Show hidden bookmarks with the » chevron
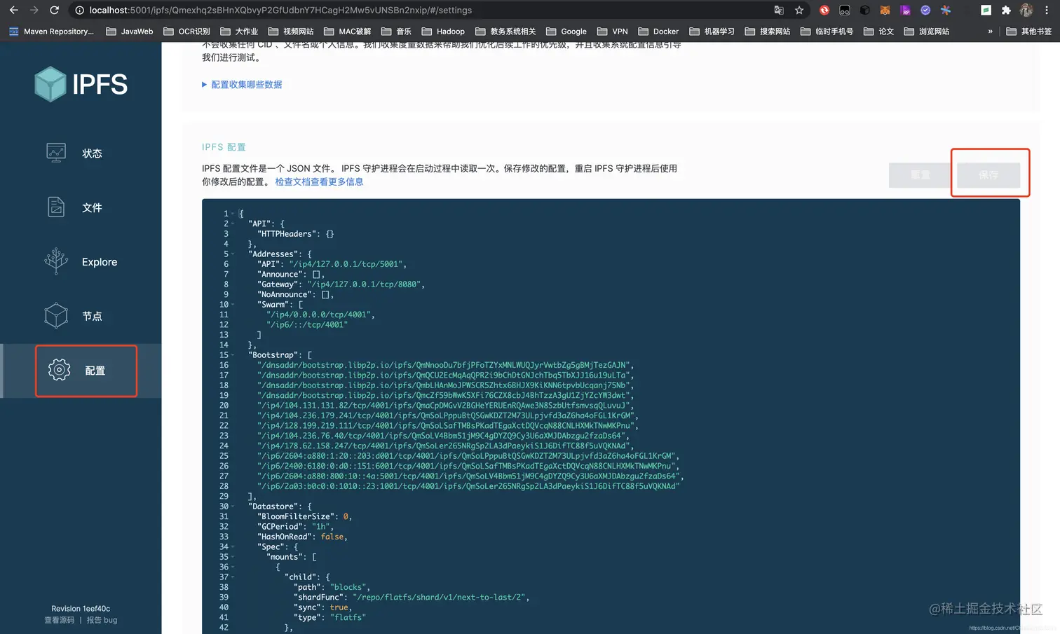Screen dimensions: 1060x634 (990, 31)
